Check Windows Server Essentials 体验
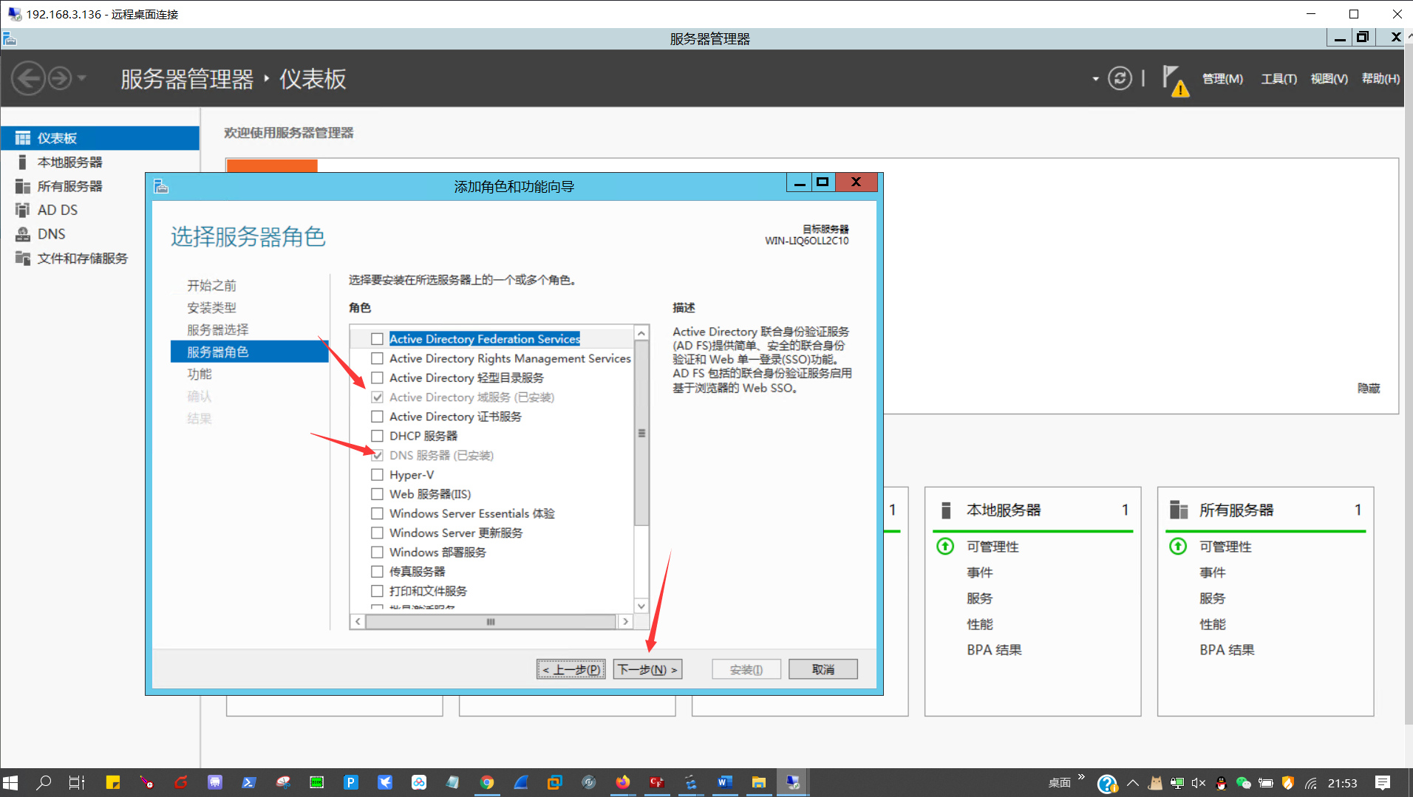Screen dimensions: 1413x797 click(x=377, y=513)
